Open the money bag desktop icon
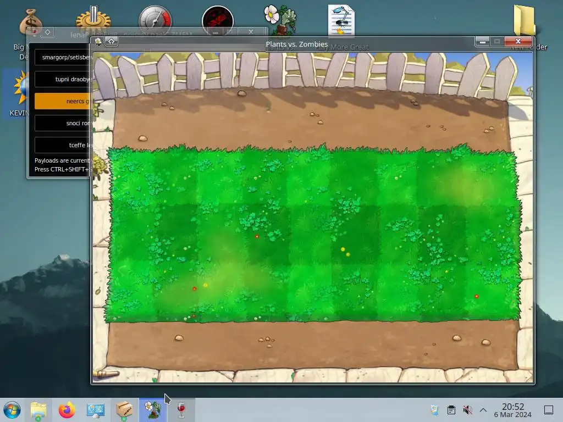This screenshot has height=422, width=563. (31, 22)
